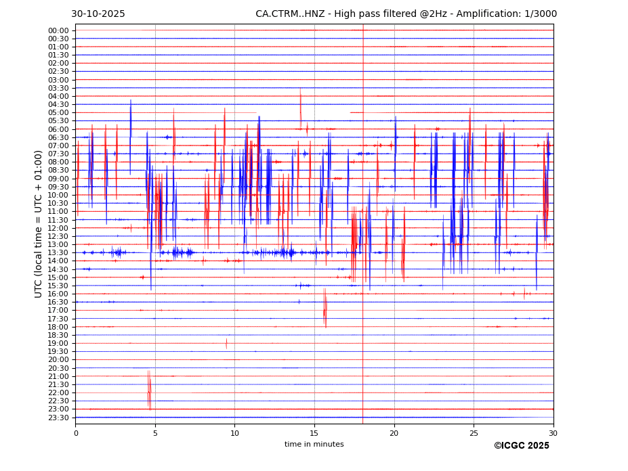This screenshot has height=471, width=628.
Task: Select the 'time in minutes' axis label
Action: [x=314, y=444]
